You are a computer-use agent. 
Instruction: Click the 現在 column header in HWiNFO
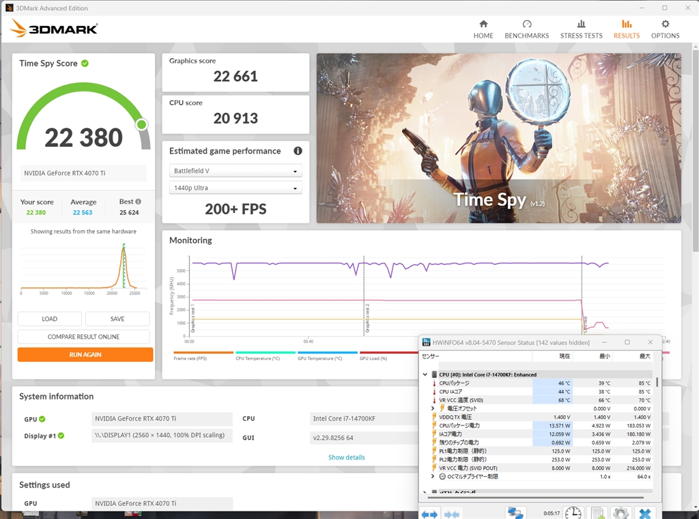pyautogui.click(x=552, y=356)
